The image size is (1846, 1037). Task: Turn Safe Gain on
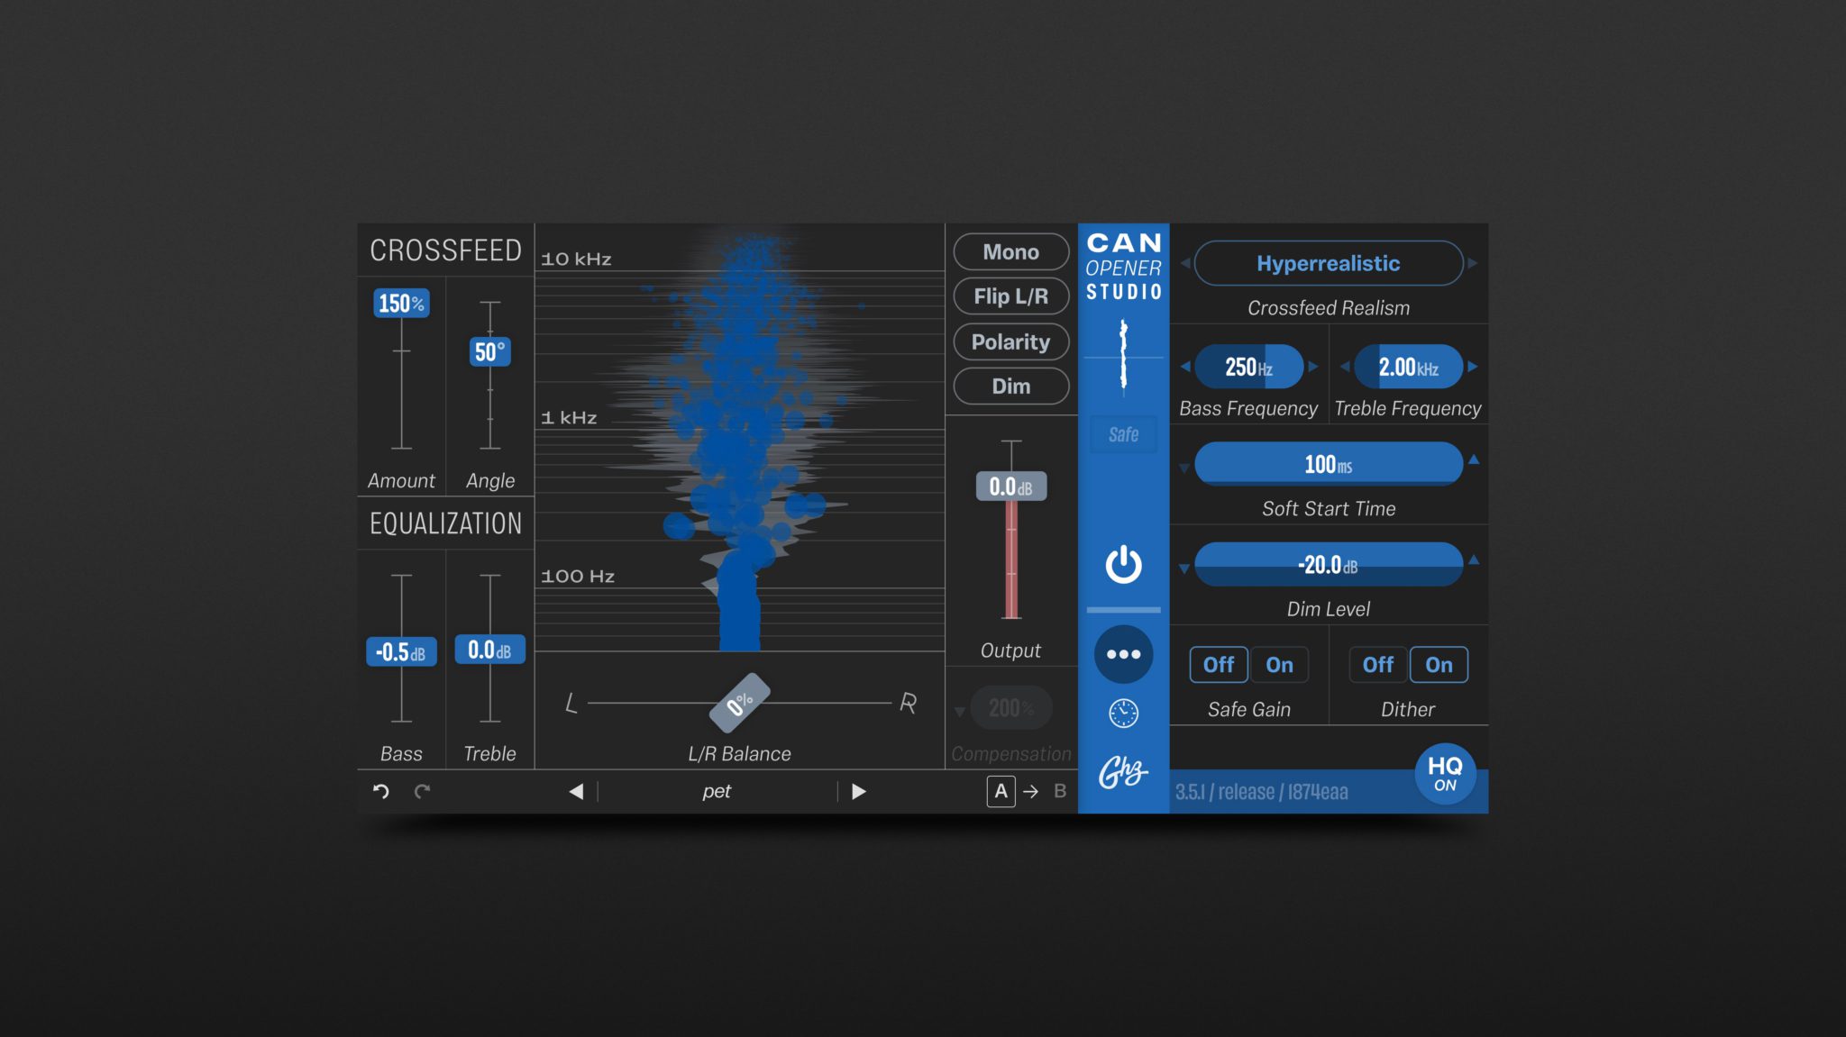(1280, 664)
